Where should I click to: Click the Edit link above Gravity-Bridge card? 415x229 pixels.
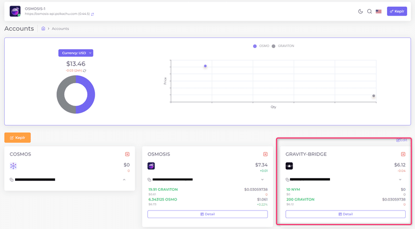click(402, 140)
